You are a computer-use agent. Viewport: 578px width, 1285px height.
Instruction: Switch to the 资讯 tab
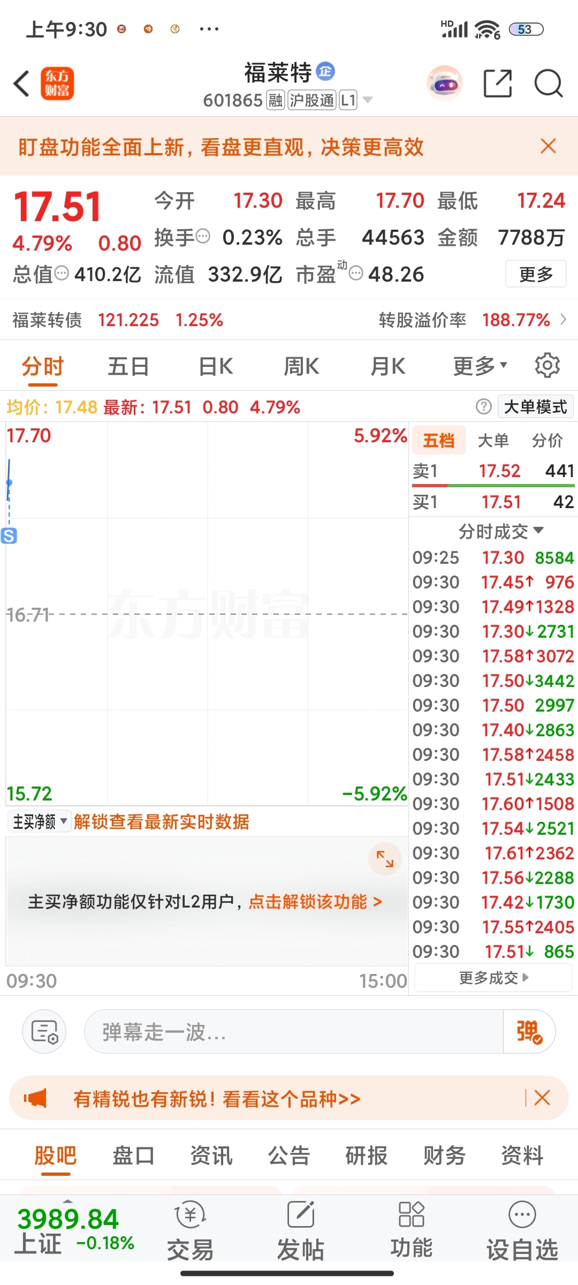[x=211, y=1155]
